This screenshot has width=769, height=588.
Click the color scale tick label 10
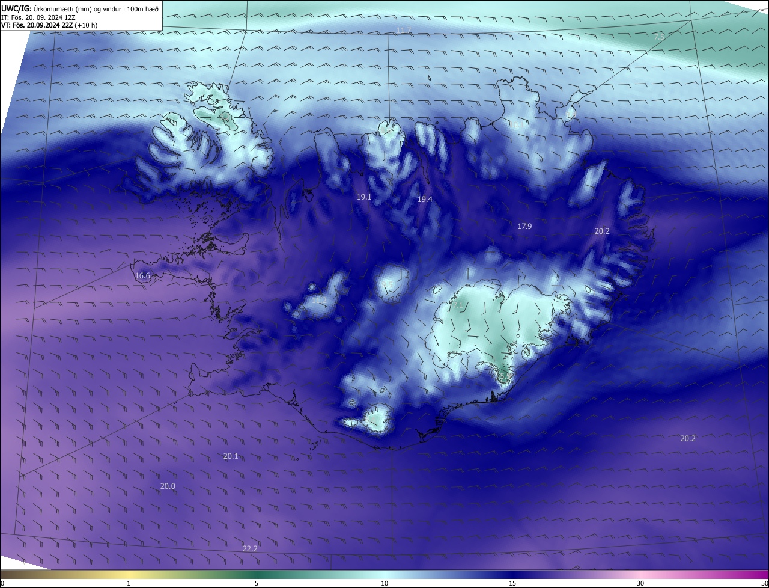pos(384,583)
